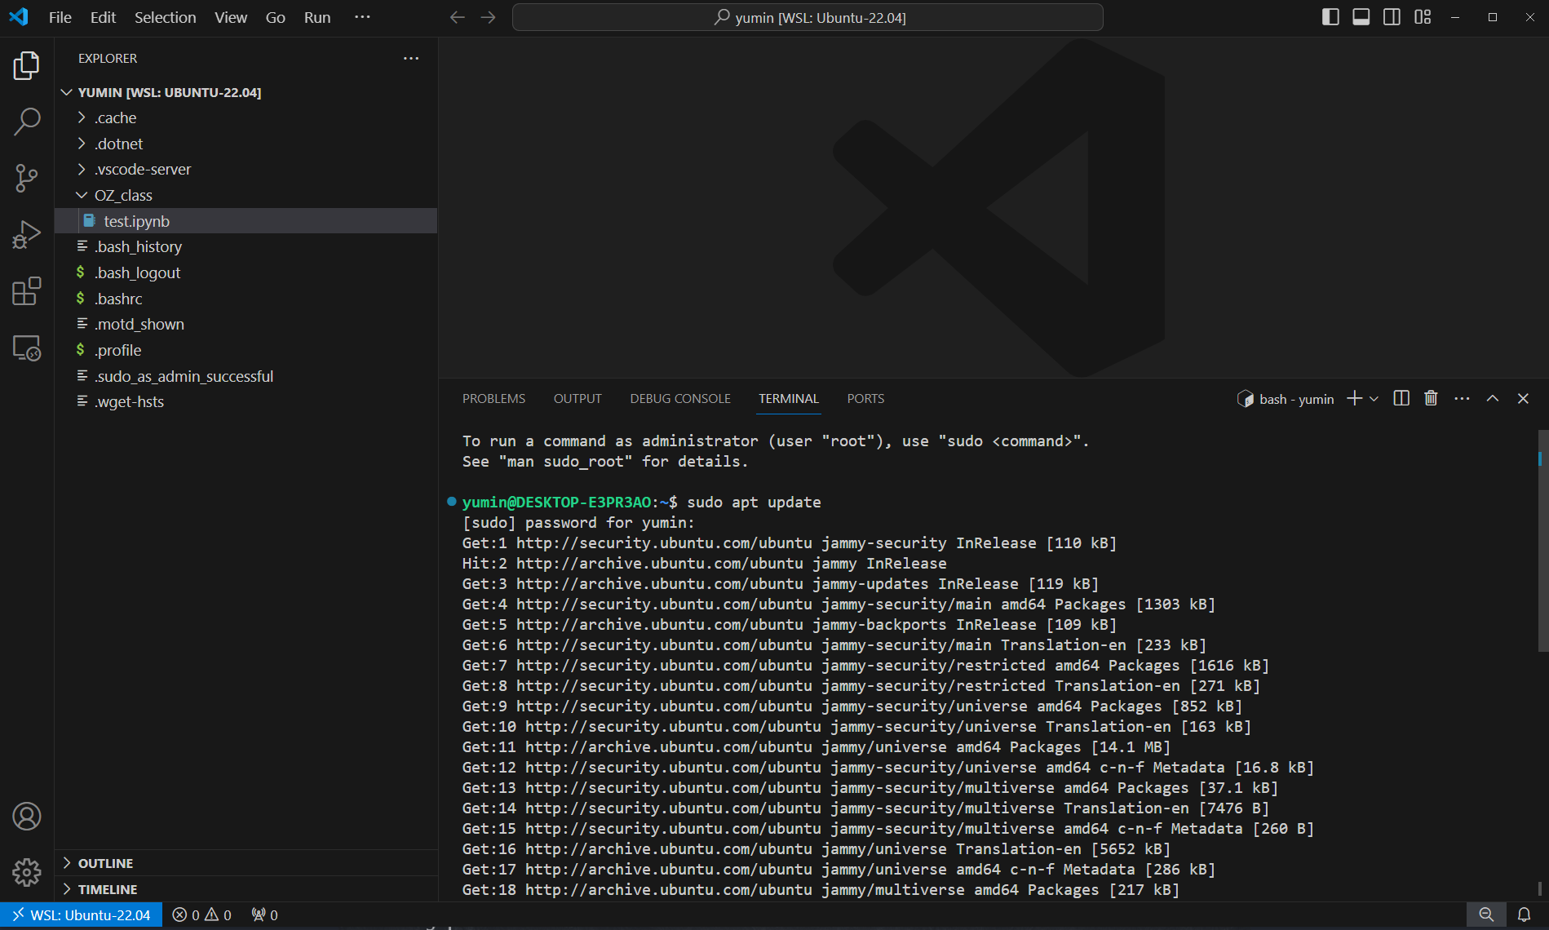Open the Run and Debug view
Screen dimensions: 1549x930
point(26,235)
